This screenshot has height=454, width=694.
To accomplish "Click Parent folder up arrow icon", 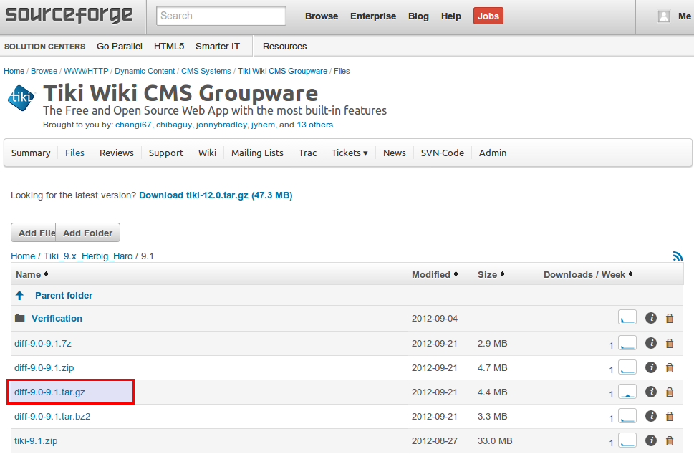I will click(x=20, y=295).
